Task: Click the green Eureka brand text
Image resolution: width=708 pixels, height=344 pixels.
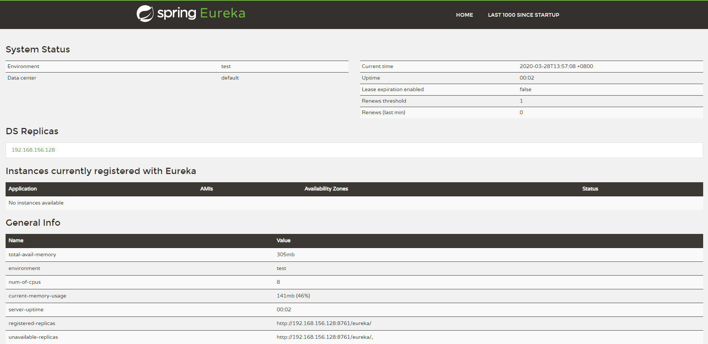Action: pyautogui.click(x=222, y=13)
